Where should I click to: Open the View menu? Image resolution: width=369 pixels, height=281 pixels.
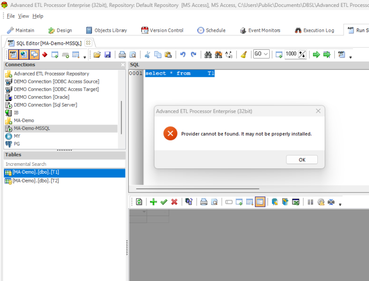tap(24, 16)
